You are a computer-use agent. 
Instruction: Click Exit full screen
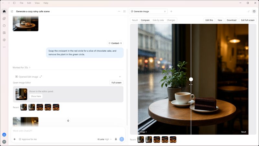(248, 20)
